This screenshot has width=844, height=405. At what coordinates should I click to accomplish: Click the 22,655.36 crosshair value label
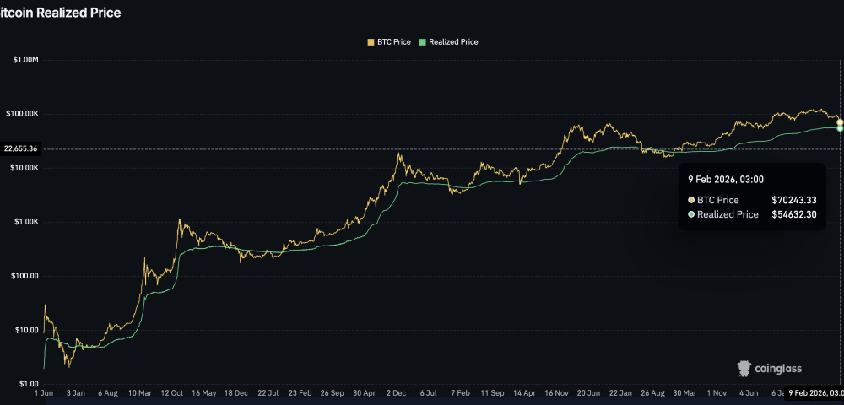tap(20, 149)
